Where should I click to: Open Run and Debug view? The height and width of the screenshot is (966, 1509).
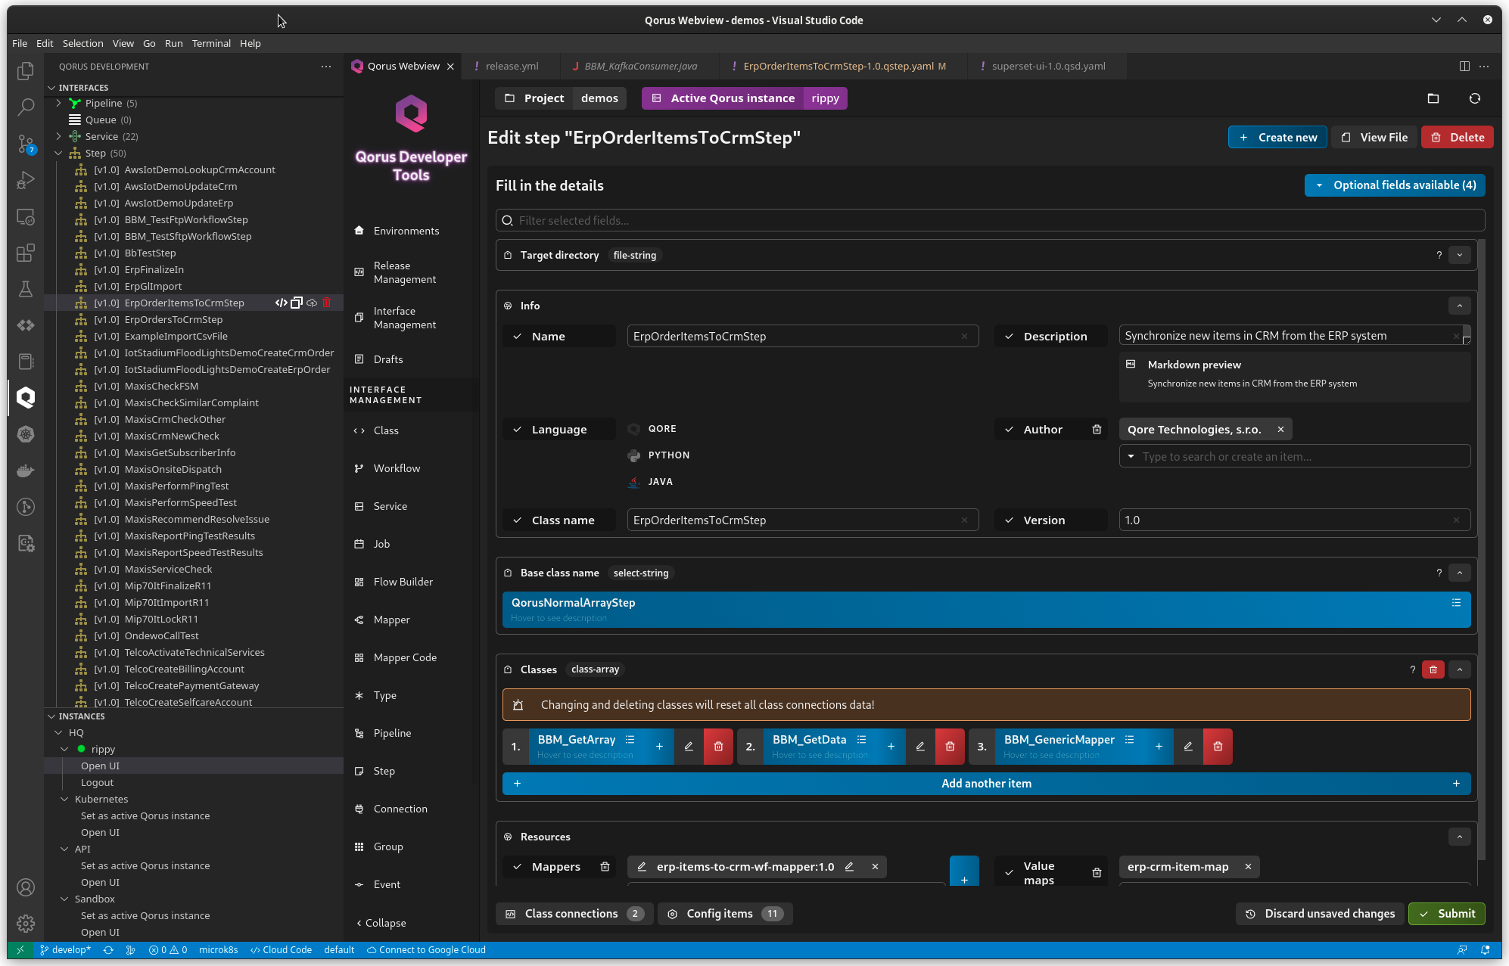(26, 180)
